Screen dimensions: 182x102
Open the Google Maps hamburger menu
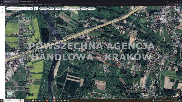[3, 9]
